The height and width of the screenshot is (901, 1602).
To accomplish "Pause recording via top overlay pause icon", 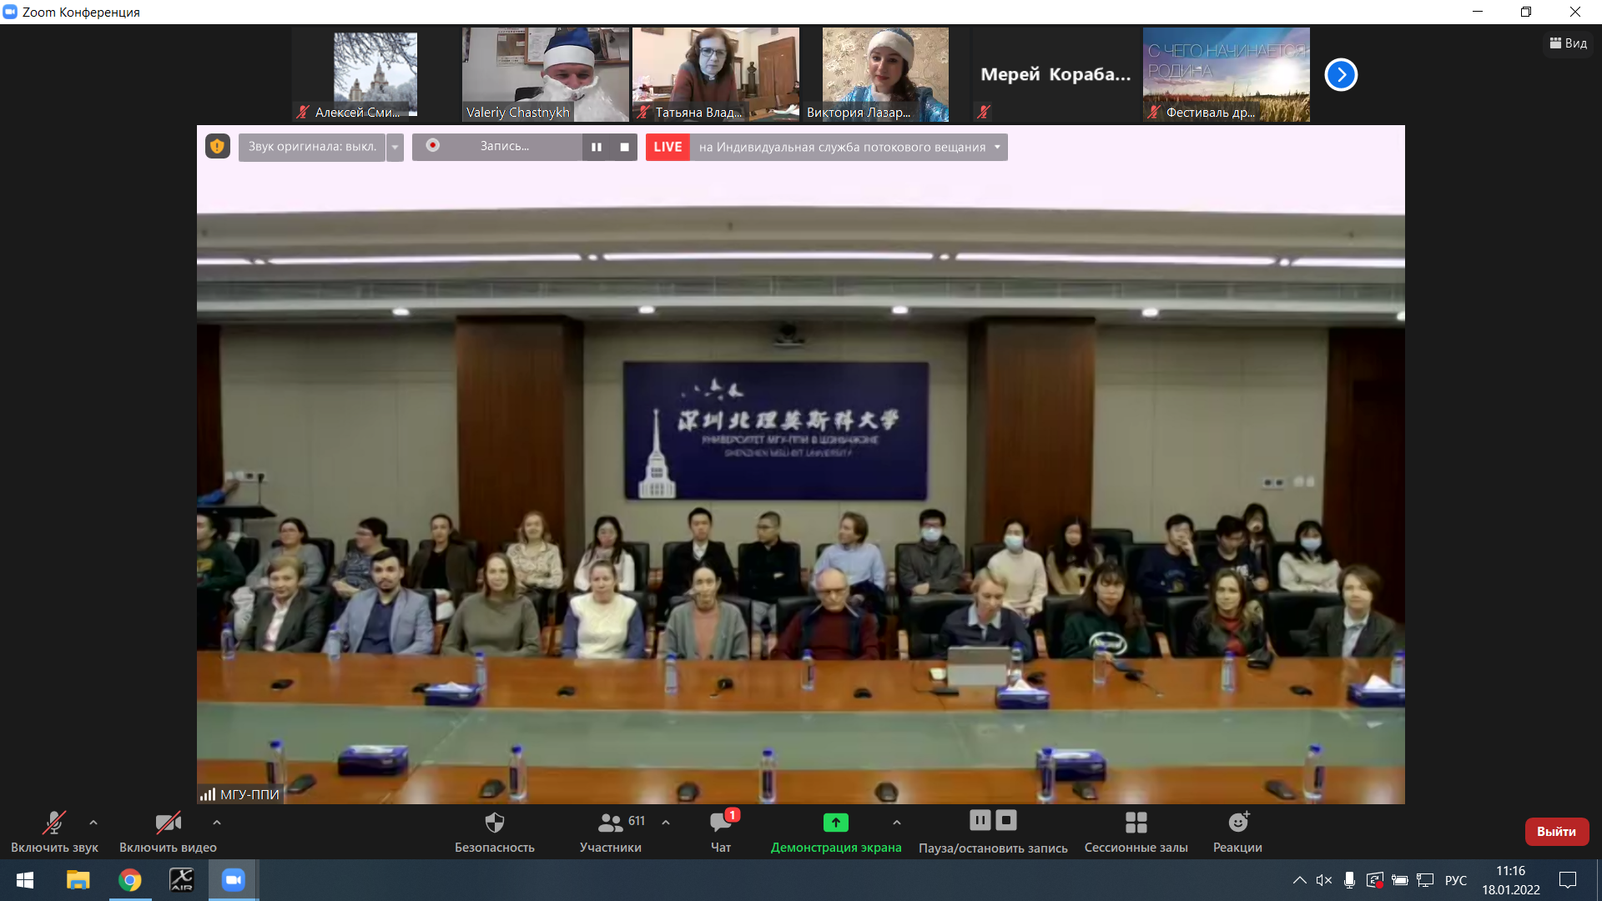I will 597,147.
